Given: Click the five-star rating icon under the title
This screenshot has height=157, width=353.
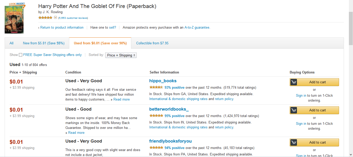Looking at the screenshot, I should click(x=45, y=18).
